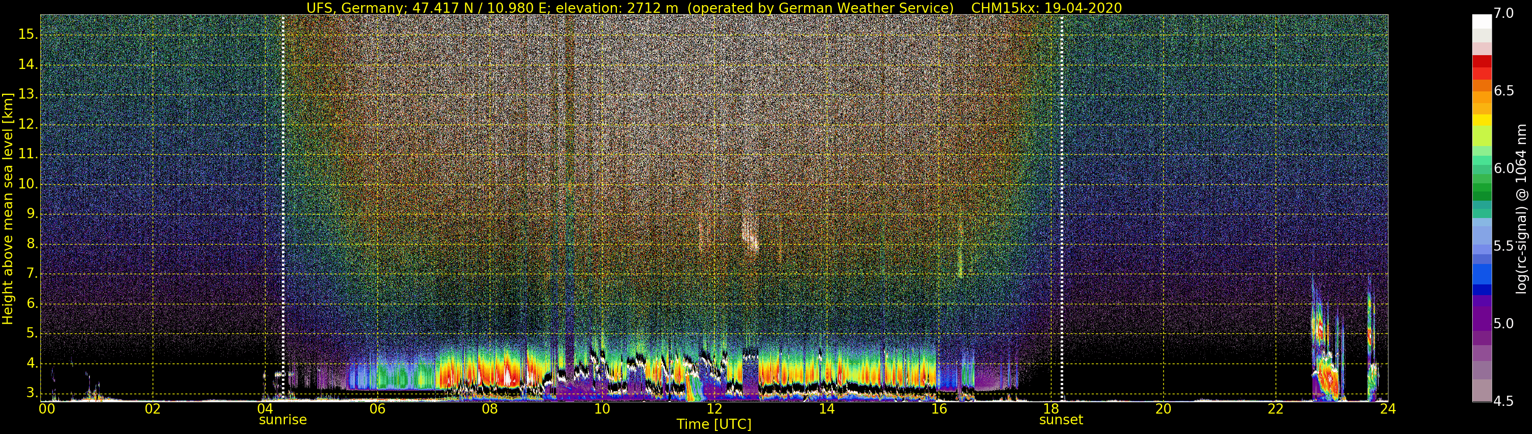Pick the yellow swatch in the colorbar
Image resolution: width=1532 pixels, height=434 pixels.
(1481, 120)
